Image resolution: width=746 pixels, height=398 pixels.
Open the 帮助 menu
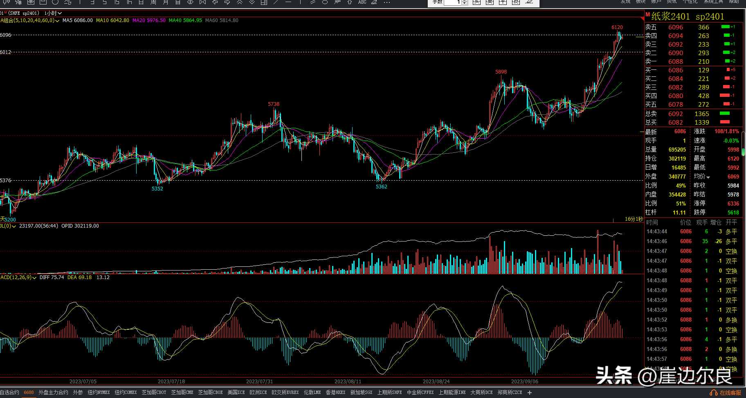(734, 2)
